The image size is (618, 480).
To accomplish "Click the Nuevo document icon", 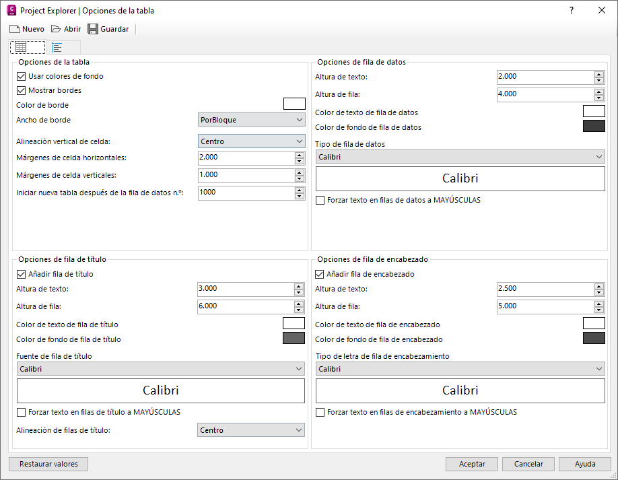I will click(x=14, y=29).
